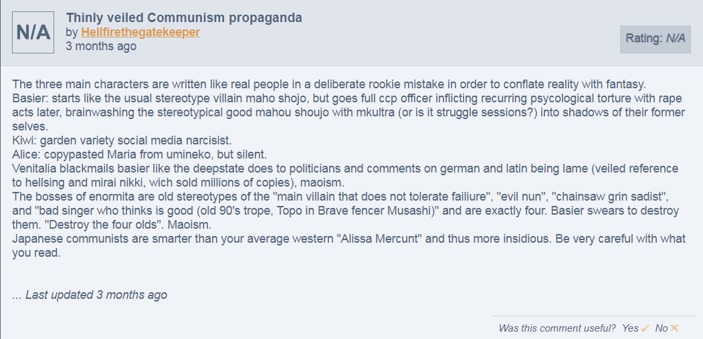Click the orange checkmark icon beside Yes
703x339 pixels.
point(645,328)
